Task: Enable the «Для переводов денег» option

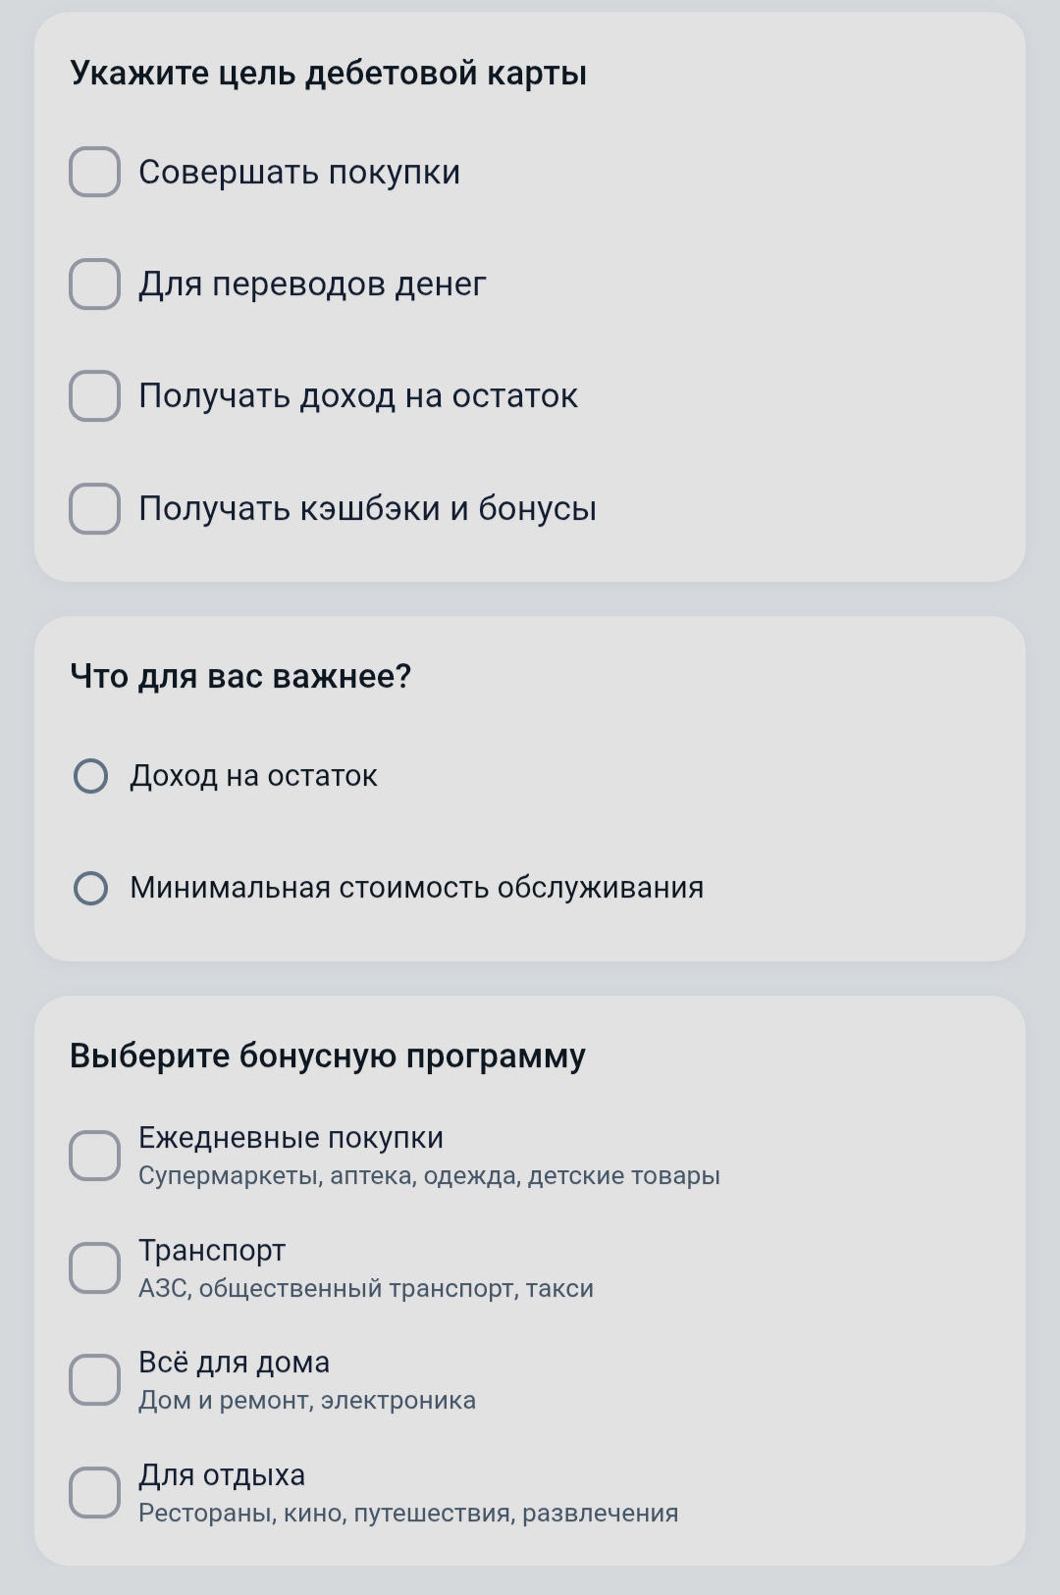Action: [x=93, y=285]
